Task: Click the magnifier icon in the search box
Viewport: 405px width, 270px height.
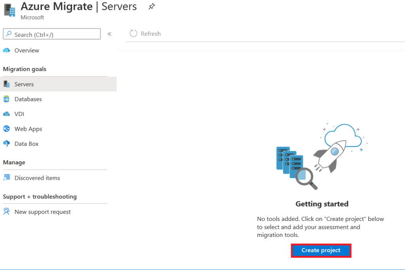Action: (9, 34)
